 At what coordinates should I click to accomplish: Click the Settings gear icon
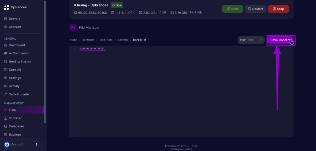[6, 78]
